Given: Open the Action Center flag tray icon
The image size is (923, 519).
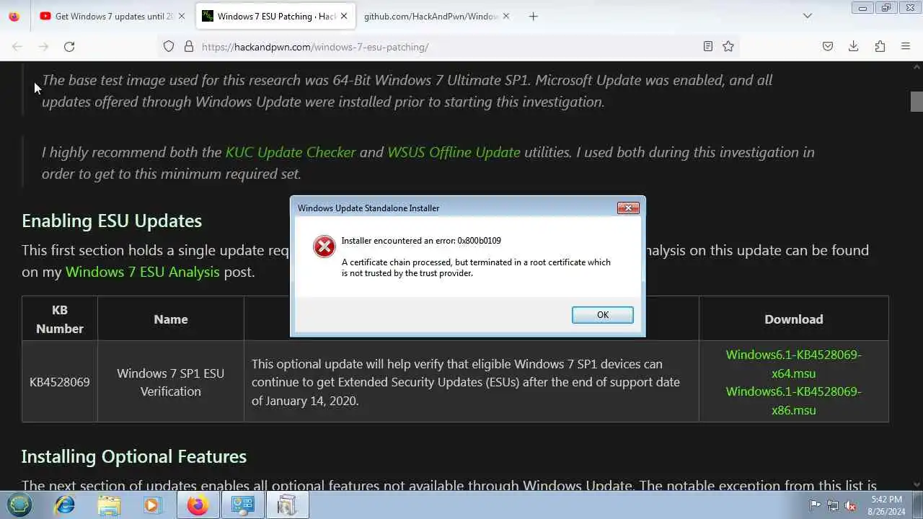Looking at the screenshot, I should [815, 505].
